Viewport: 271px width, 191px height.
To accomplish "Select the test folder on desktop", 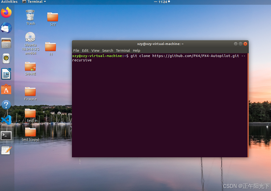I will [x=30, y=115].
